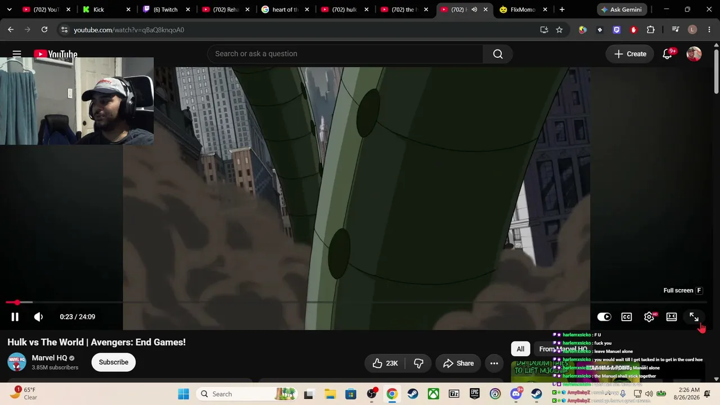Image resolution: width=720 pixels, height=405 pixels.
Task: Open the Marvel HQ channel name link
Action: click(49, 358)
